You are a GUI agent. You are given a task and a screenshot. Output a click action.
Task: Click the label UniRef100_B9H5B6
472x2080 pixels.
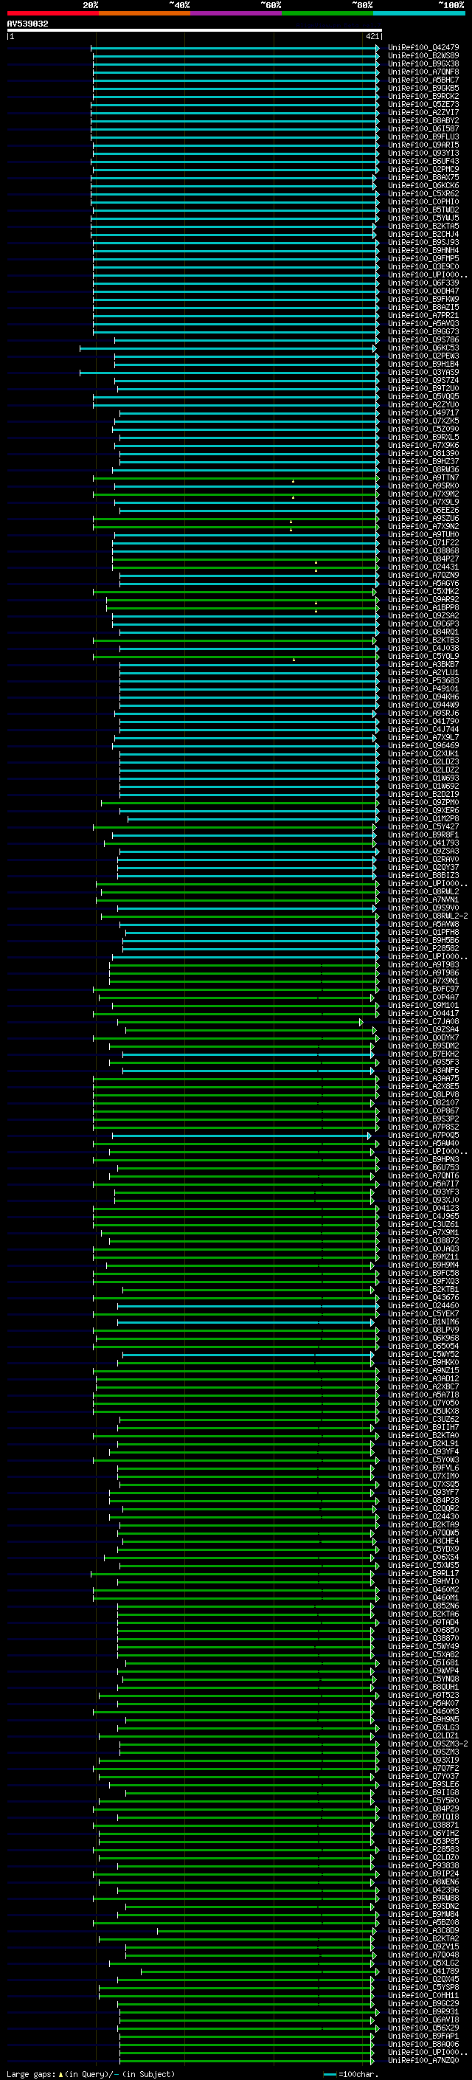423,941
